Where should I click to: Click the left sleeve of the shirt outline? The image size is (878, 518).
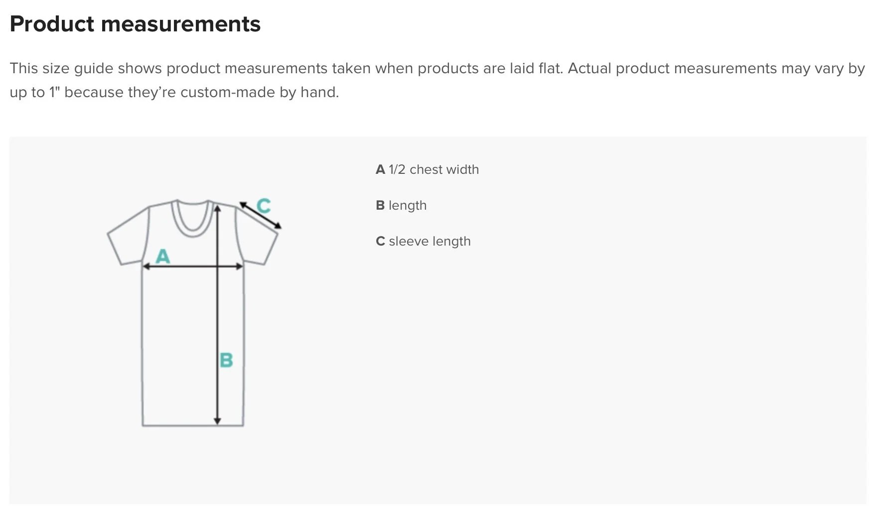[x=128, y=235]
